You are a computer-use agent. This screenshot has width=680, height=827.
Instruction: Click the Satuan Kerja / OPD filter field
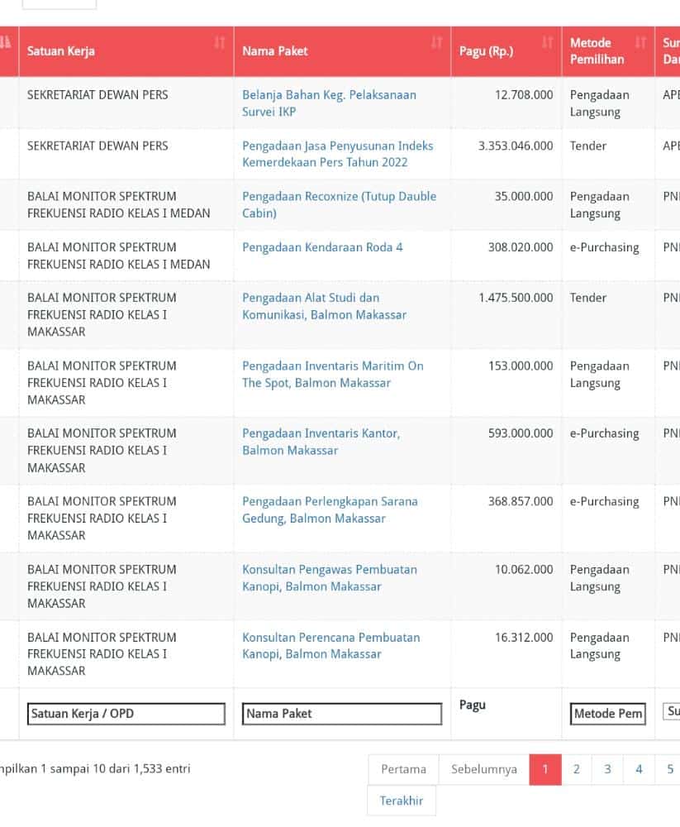[126, 714]
